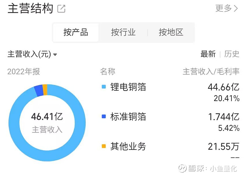Switch to 最新 view
Image resolution: width=244 pixels, height=176 pixels.
point(208,54)
